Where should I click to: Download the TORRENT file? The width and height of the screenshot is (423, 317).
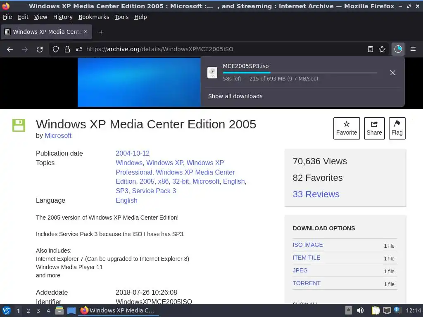pos(307,283)
